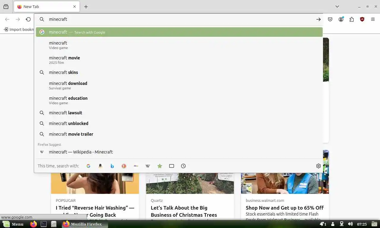Search this time with Amazon icon
Viewport: 380px width, 228px height.
(100, 166)
